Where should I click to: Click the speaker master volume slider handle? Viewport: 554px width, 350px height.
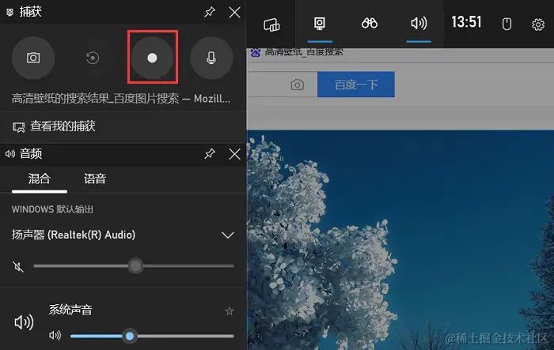[135, 266]
